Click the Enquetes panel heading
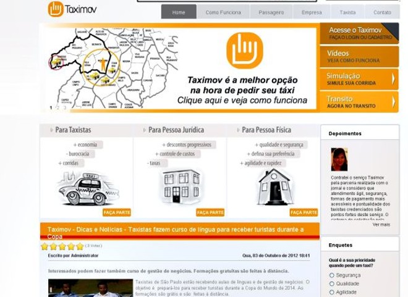The width and height of the screenshot is (408, 297). pos(341,245)
